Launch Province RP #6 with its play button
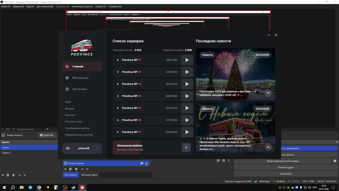 click(187, 120)
